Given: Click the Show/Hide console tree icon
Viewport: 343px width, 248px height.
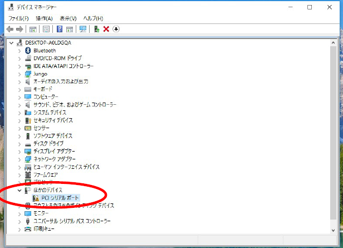Looking at the screenshot, I should point(33,29).
